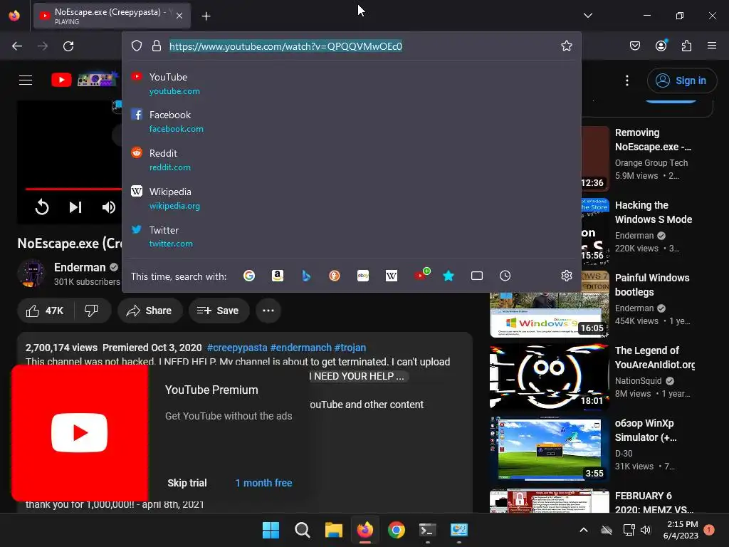729x547 pixels.
Task: Mute the video volume
Action: (108, 207)
